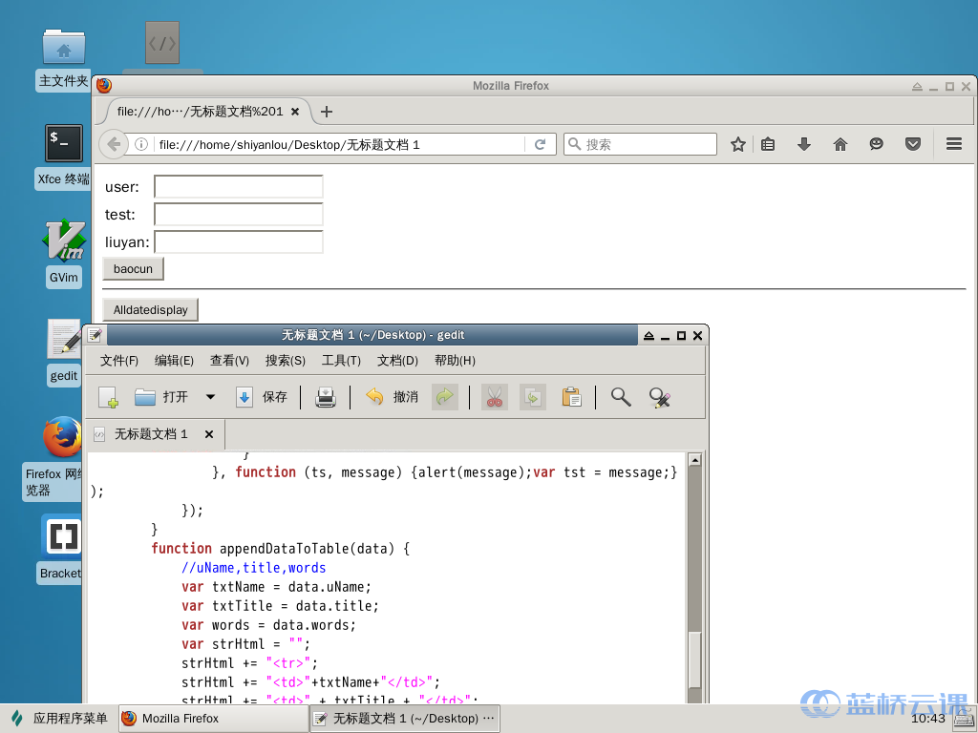The image size is (978, 733).
Task: Open the 帮助(H) menu
Action: point(455,360)
